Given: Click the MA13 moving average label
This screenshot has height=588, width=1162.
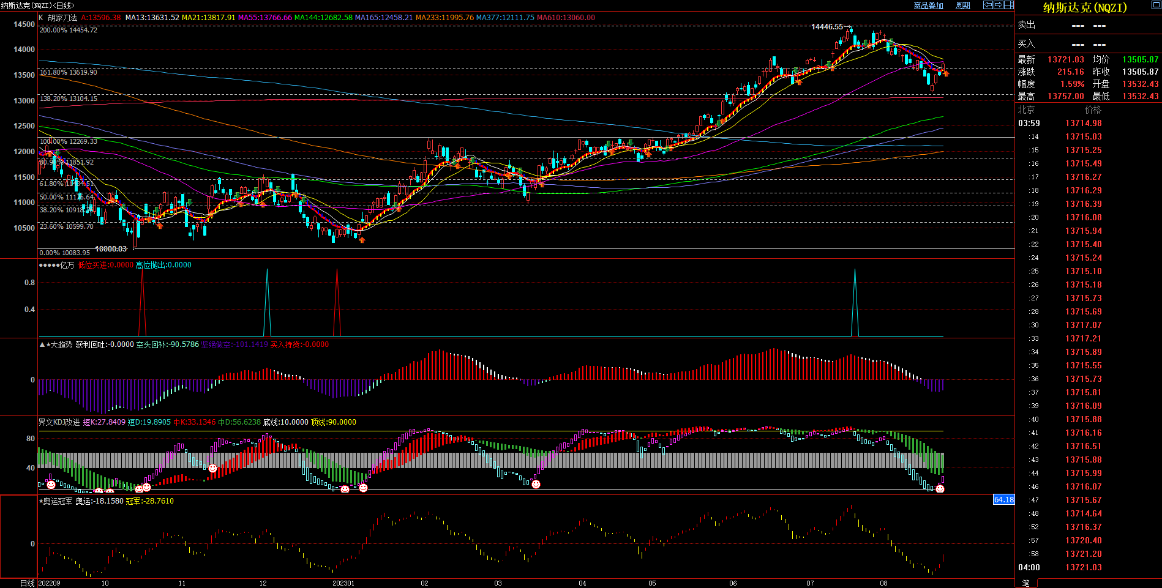Looking at the screenshot, I should [152, 18].
